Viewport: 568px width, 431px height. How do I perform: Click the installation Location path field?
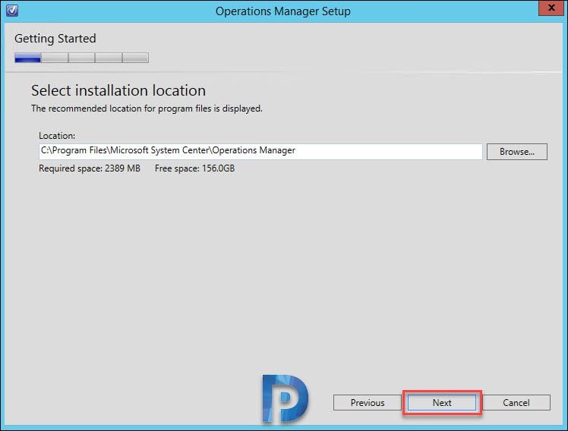pos(260,151)
